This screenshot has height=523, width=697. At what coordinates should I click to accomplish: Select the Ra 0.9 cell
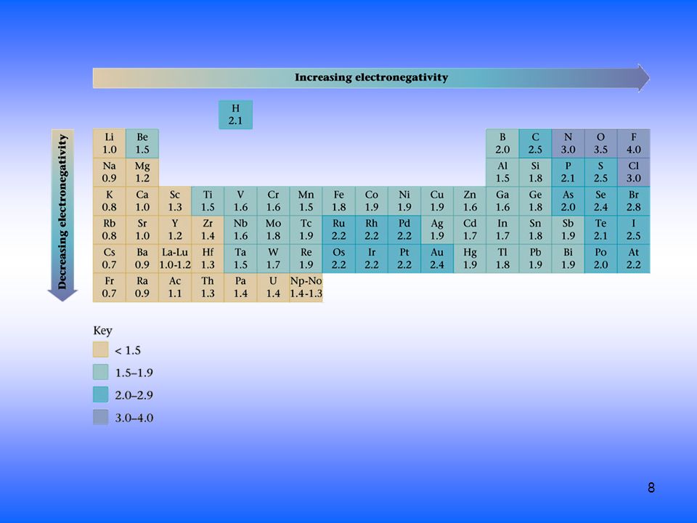coord(142,288)
